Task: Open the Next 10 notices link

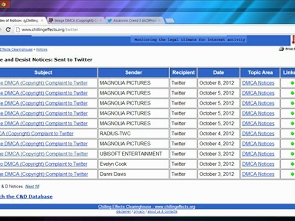Action: point(32,186)
